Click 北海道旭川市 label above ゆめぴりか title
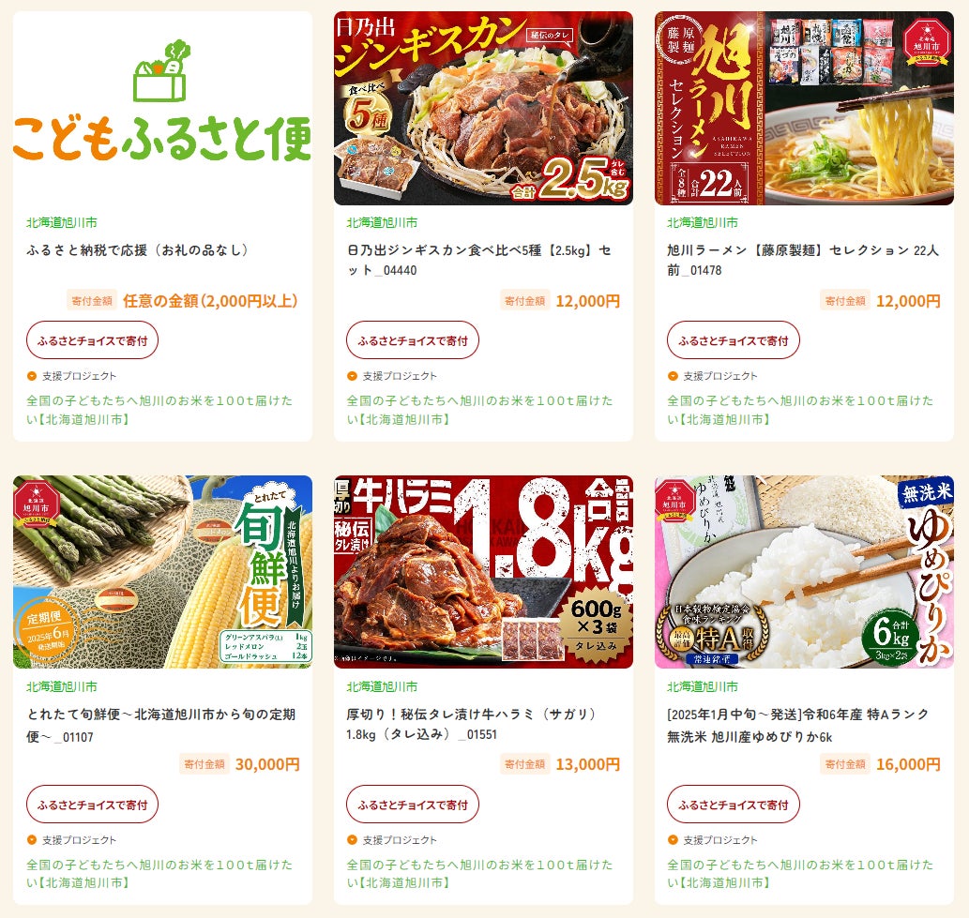The width and height of the screenshot is (969, 918). point(702,686)
